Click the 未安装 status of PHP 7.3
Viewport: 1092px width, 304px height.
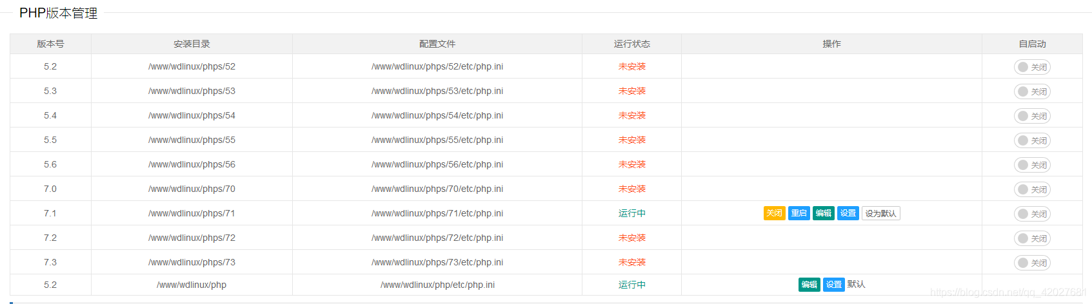(632, 262)
